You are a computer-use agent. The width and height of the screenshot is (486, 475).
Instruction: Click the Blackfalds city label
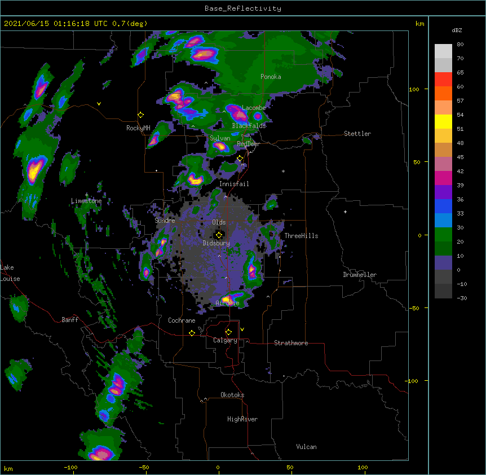coord(249,126)
